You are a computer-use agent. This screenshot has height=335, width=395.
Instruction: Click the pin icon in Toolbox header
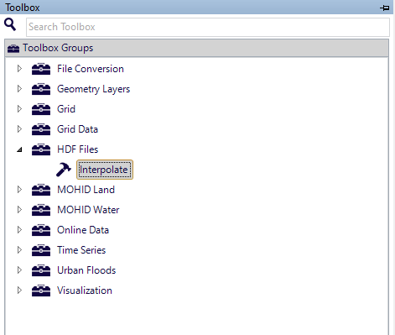pos(385,8)
